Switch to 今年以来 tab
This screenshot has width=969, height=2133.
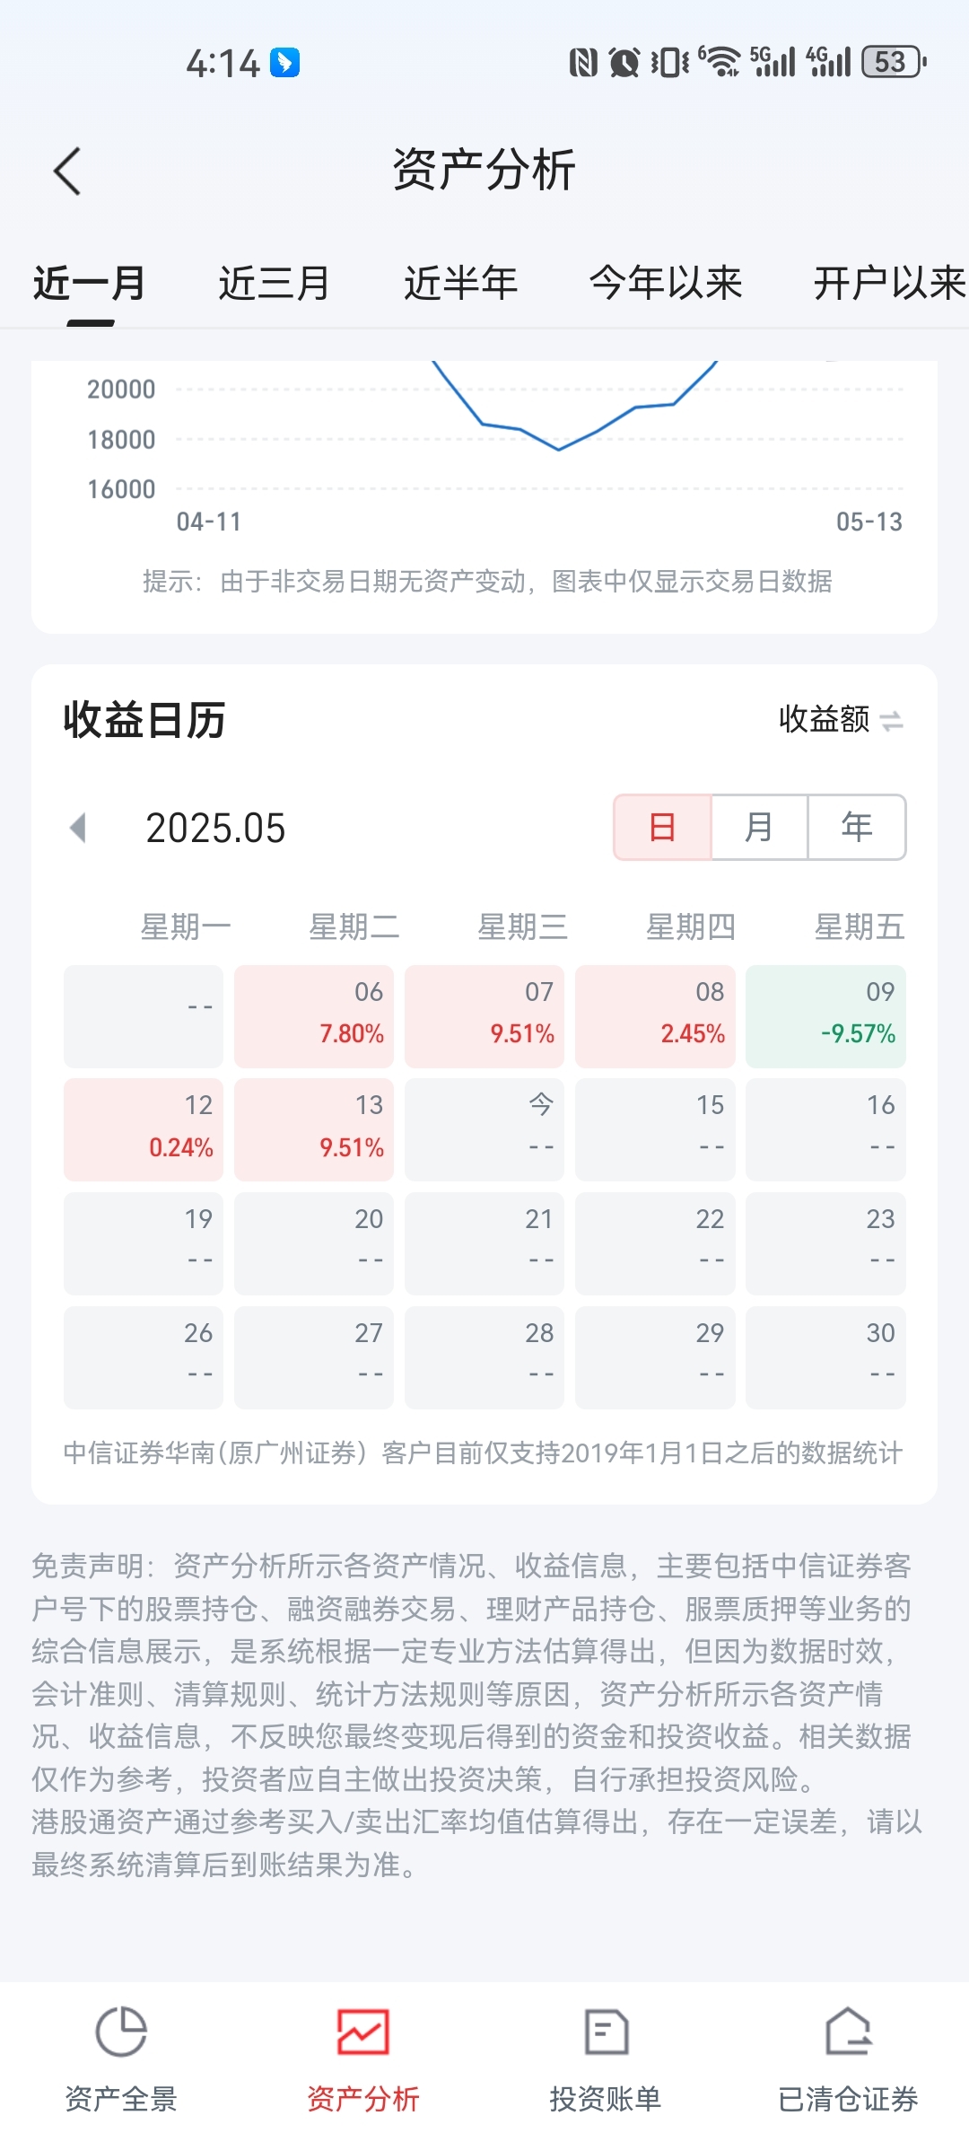click(666, 284)
